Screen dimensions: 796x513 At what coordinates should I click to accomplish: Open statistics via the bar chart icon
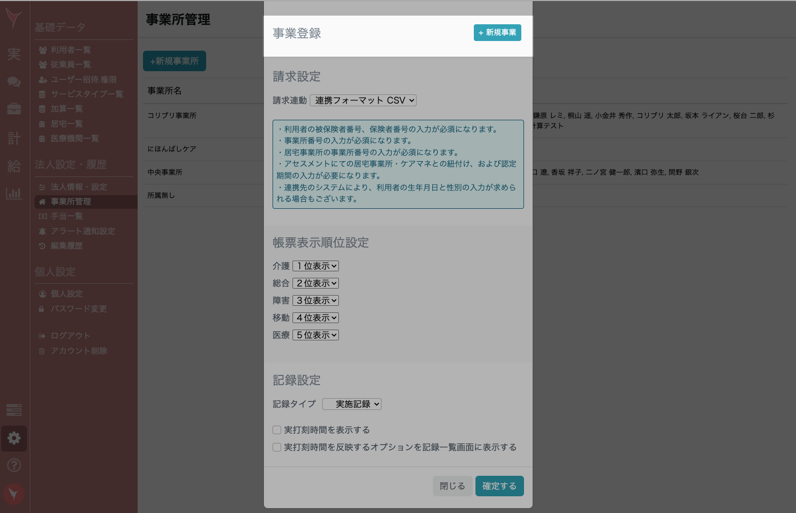click(x=14, y=193)
